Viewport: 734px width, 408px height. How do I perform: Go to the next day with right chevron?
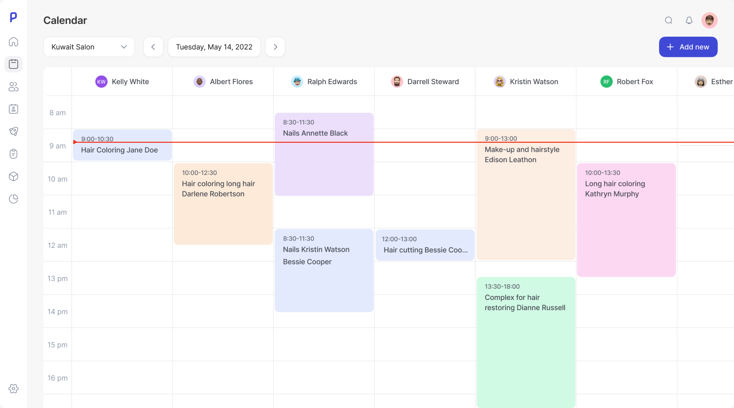click(x=275, y=47)
